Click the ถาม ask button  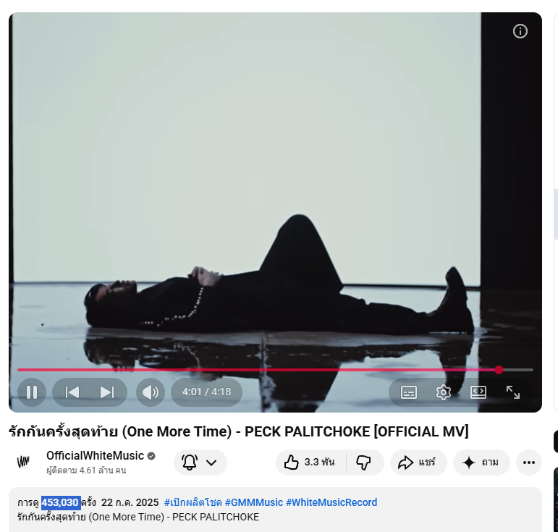pyautogui.click(x=481, y=463)
